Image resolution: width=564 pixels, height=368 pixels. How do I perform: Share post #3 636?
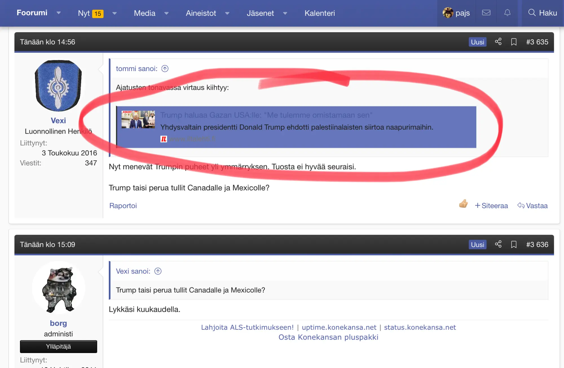498,244
